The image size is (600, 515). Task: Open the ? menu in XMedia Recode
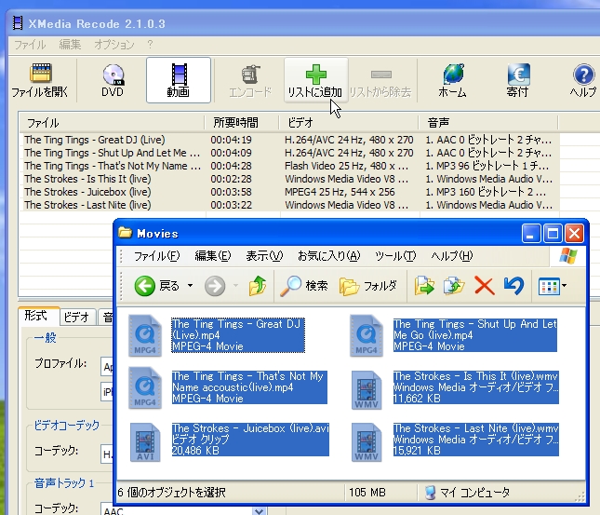(150, 45)
